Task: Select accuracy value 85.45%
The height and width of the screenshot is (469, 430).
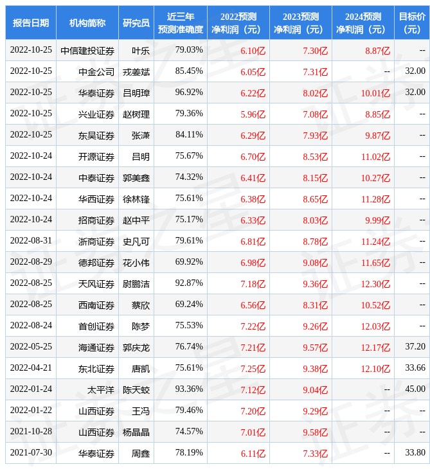Action: click(x=189, y=71)
